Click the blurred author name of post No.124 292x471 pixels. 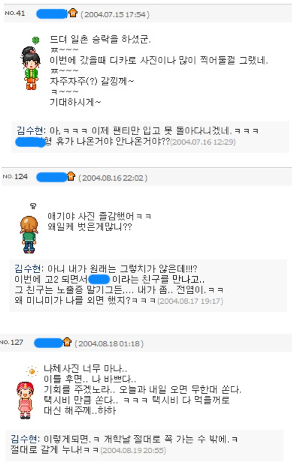point(52,177)
